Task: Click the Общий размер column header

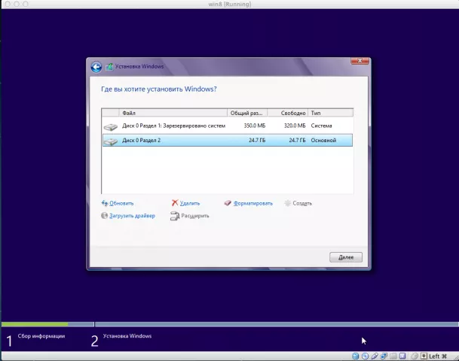Action: coord(247,112)
